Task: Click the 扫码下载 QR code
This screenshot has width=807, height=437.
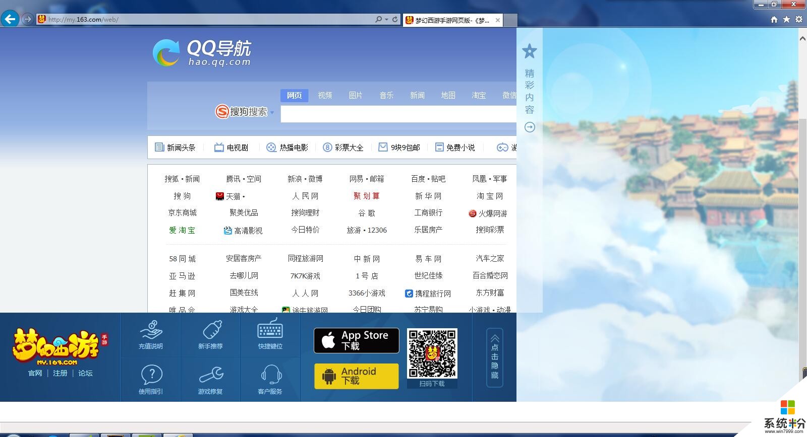Action: pyautogui.click(x=432, y=353)
